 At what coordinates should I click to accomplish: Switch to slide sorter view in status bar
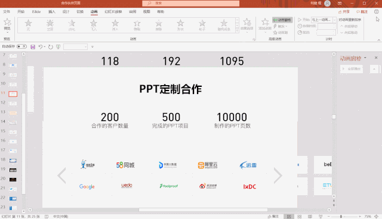coord(300,217)
